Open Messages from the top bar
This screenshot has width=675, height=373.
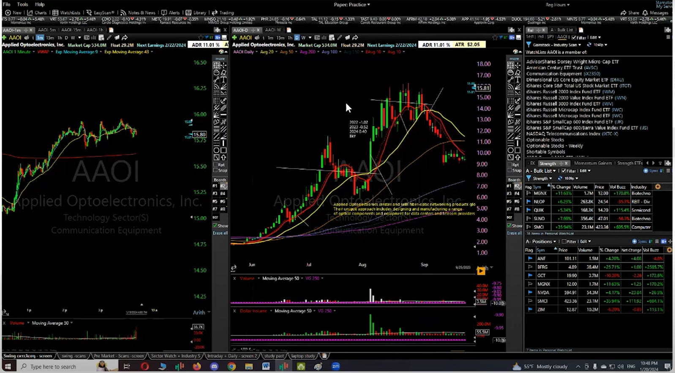[656, 13]
